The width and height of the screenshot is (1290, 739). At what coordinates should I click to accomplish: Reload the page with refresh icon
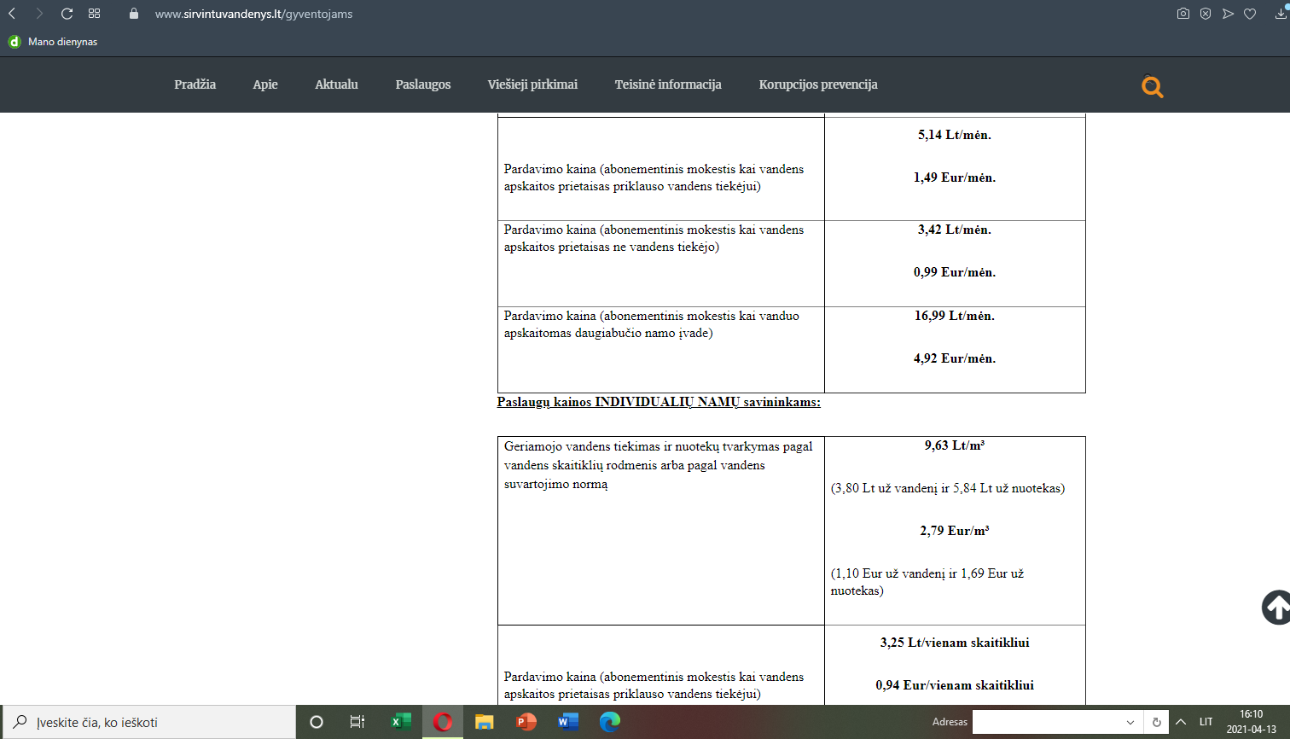tap(67, 14)
